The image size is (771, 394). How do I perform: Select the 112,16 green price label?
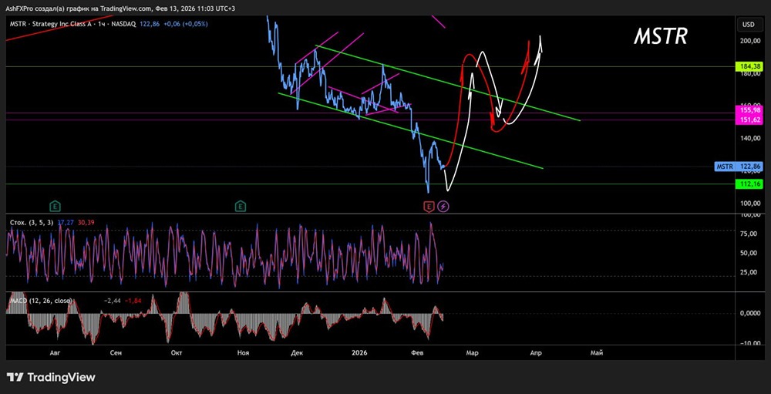[x=749, y=184]
